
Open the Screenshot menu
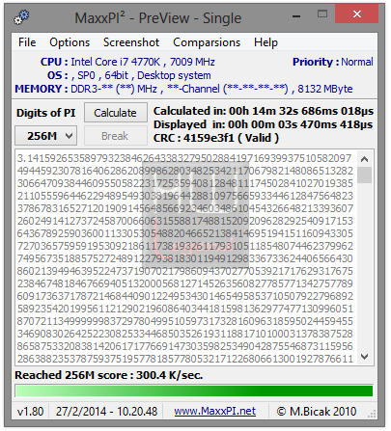click(131, 42)
